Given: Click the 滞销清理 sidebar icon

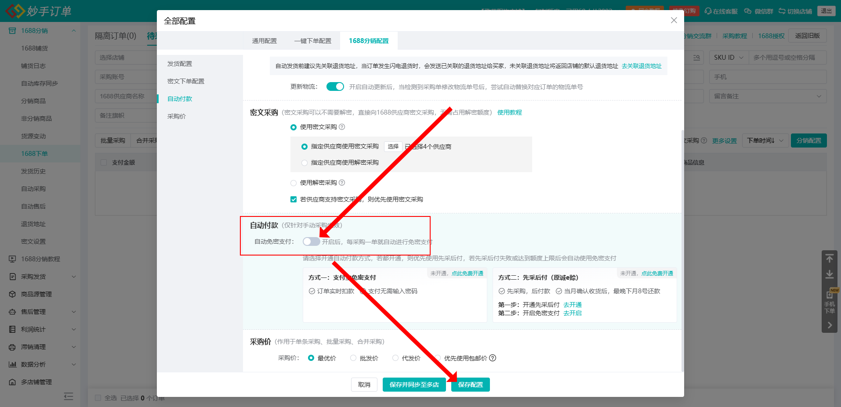Looking at the screenshot, I should (12, 347).
